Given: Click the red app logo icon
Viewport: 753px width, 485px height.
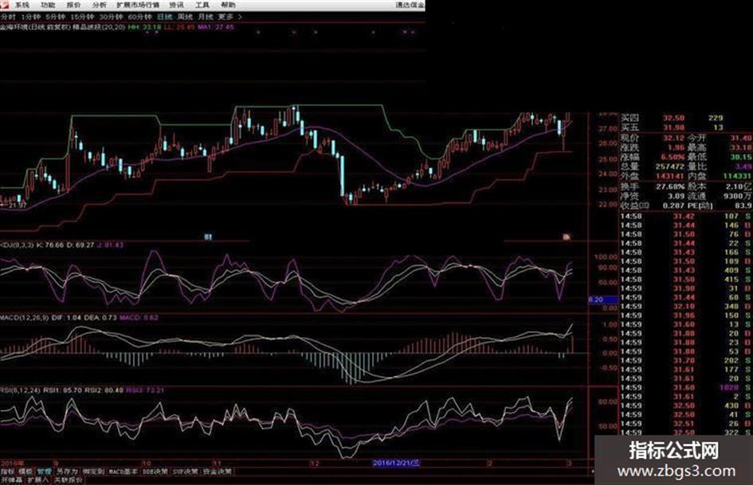Looking at the screenshot, I should (x=4, y=4).
